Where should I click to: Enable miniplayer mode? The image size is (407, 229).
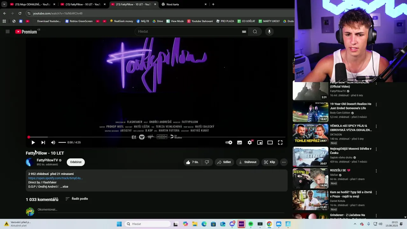click(x=260, y=142)
